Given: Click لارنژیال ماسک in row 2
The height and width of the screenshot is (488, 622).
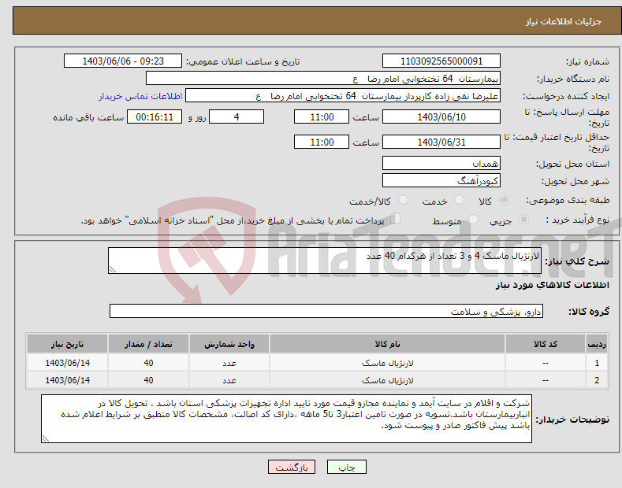Looking at the screenshot, I should pos(388,380).
